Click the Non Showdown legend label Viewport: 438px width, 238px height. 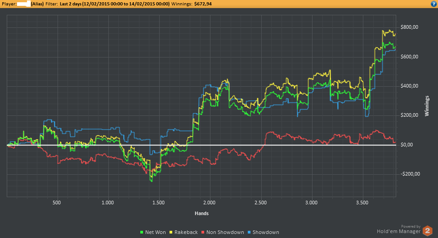pyautogui.click(x=225, y=232)
